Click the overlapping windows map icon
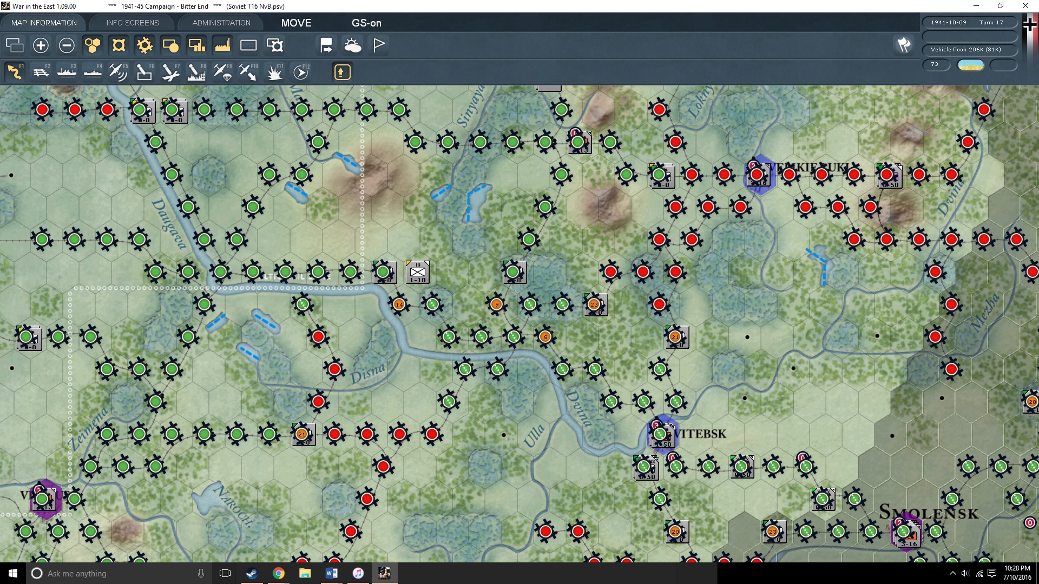 (x=15, y=45)
